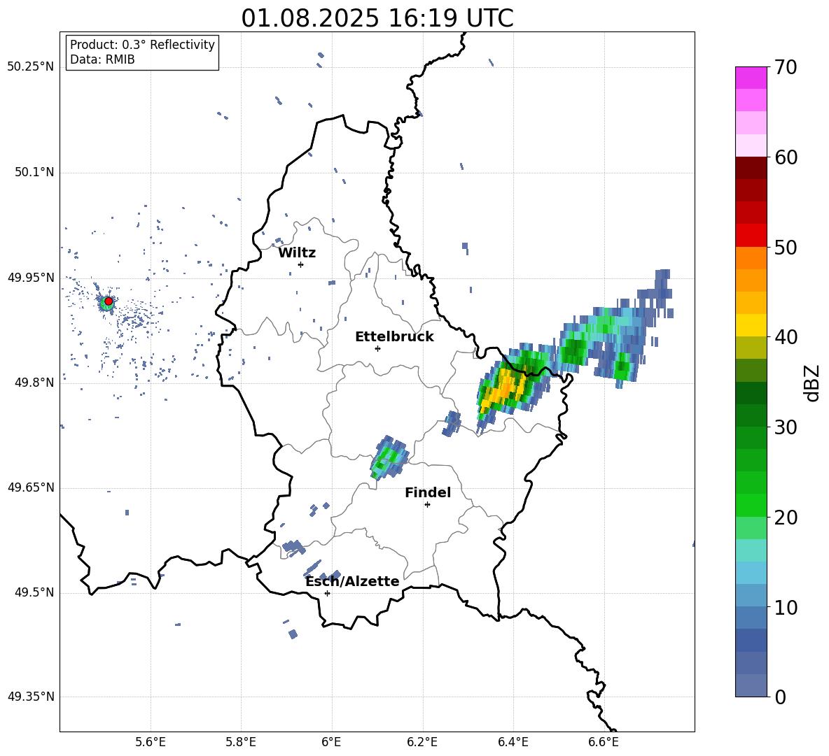Click the 6°E longitude label
829x756 pixels.
pos(332,742)
